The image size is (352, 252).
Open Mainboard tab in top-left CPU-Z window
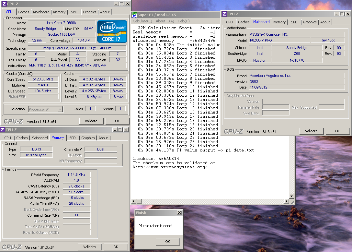[x=41, y=12]
